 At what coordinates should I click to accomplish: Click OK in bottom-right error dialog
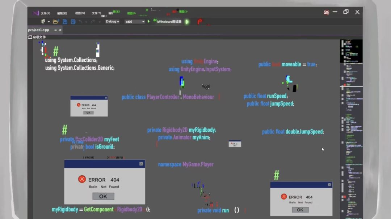tap(300, 210)
